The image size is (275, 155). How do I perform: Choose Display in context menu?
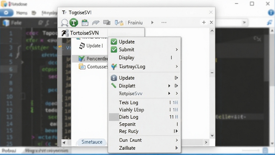(144, 58)
